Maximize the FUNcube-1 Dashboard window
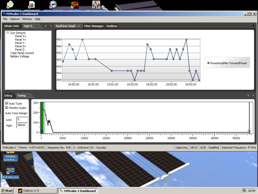Viewport: 258px width, 194px height. (x=250, y=14)
